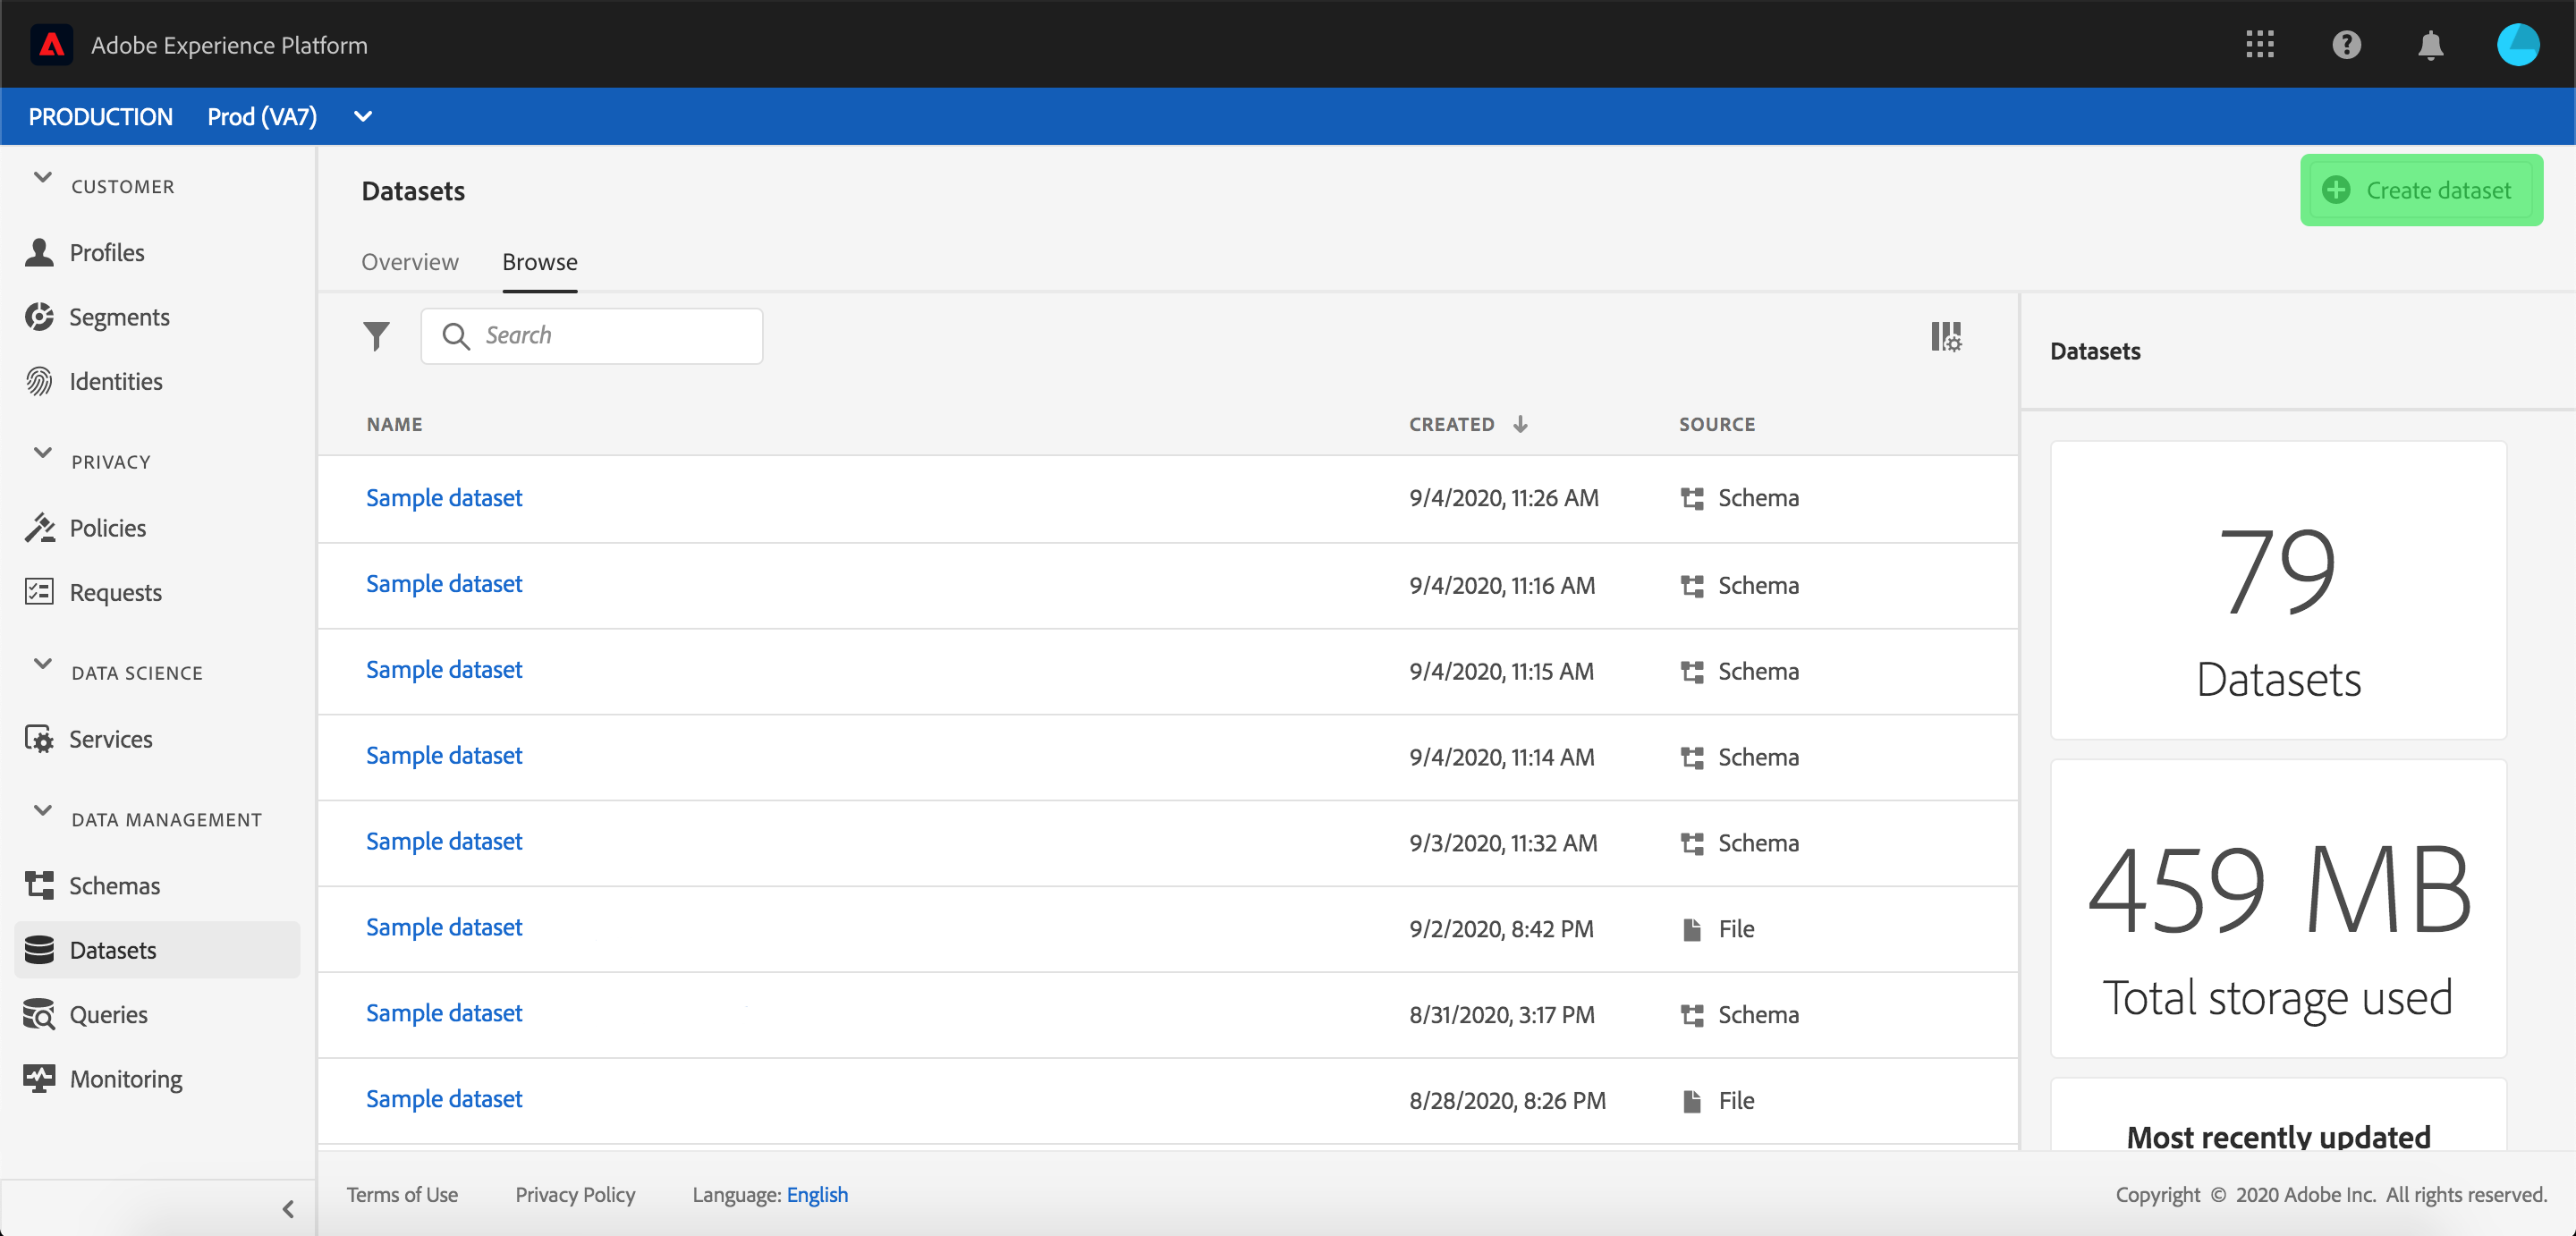Select the Browse tab
Screen dimensions: 2576x1236
[x=539, y=262]
